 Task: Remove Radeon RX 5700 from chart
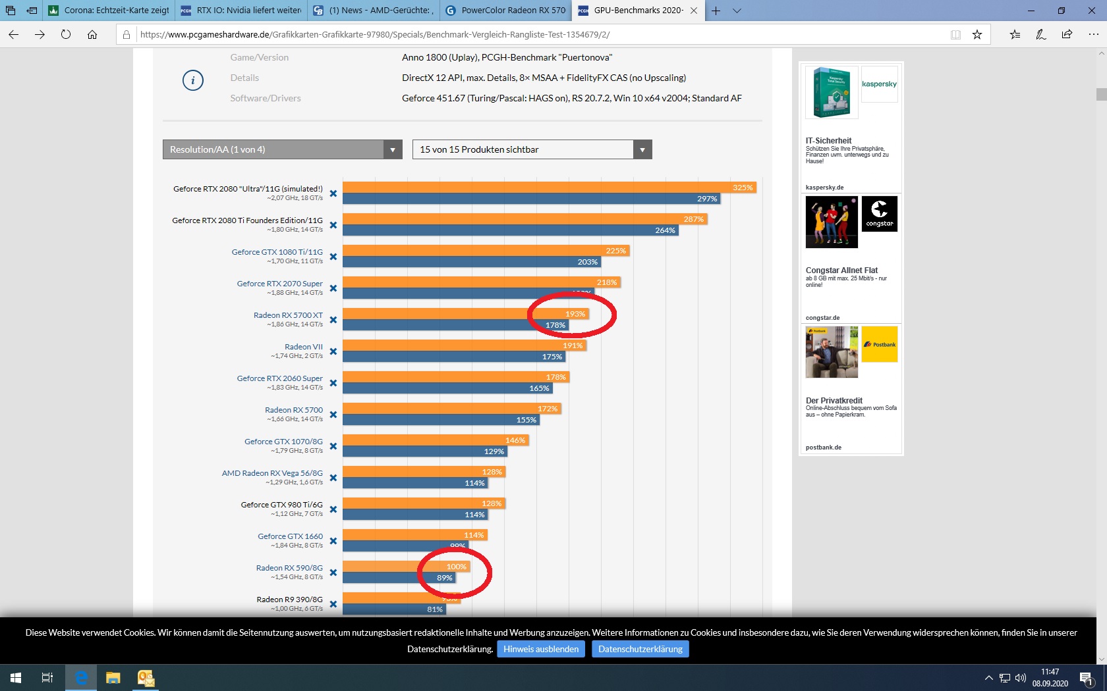coord(333,415)
